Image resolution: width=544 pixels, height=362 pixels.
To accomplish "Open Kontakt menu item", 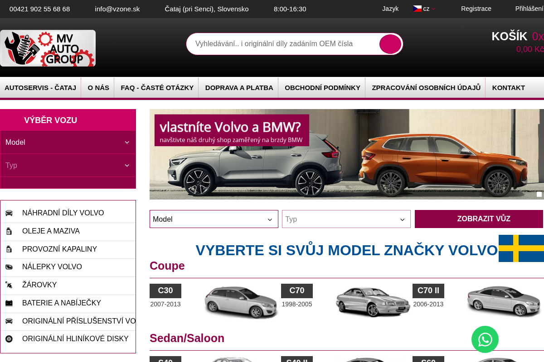I will [x=509, y=88].
